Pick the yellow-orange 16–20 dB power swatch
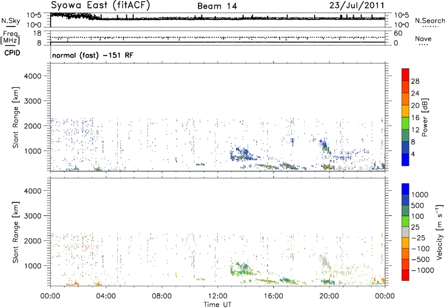The image size is (445, 308). (406, 111)
